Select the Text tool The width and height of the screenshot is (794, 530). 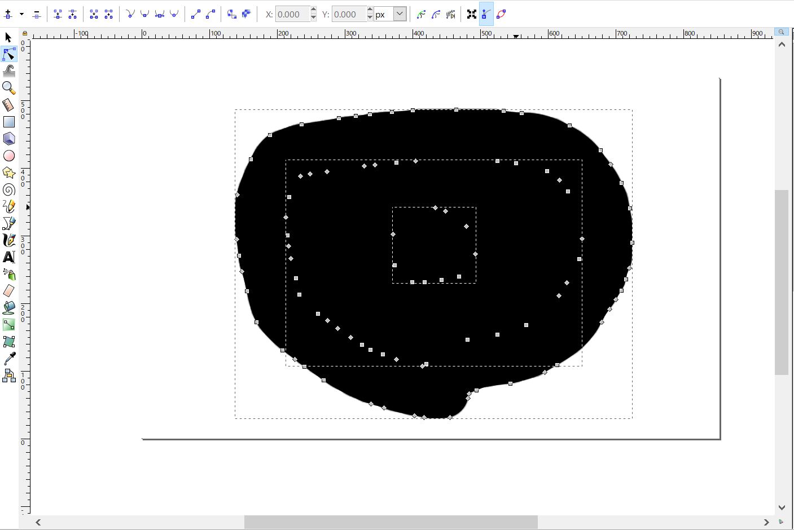8,257
